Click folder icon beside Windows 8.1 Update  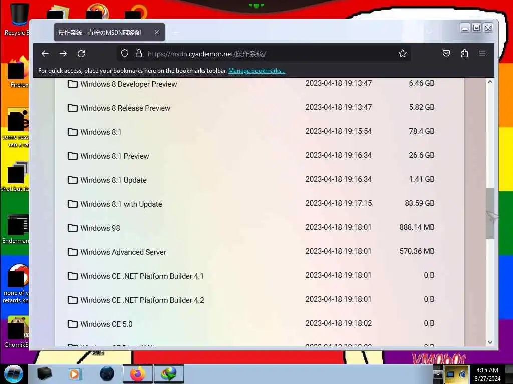(72, 180)
